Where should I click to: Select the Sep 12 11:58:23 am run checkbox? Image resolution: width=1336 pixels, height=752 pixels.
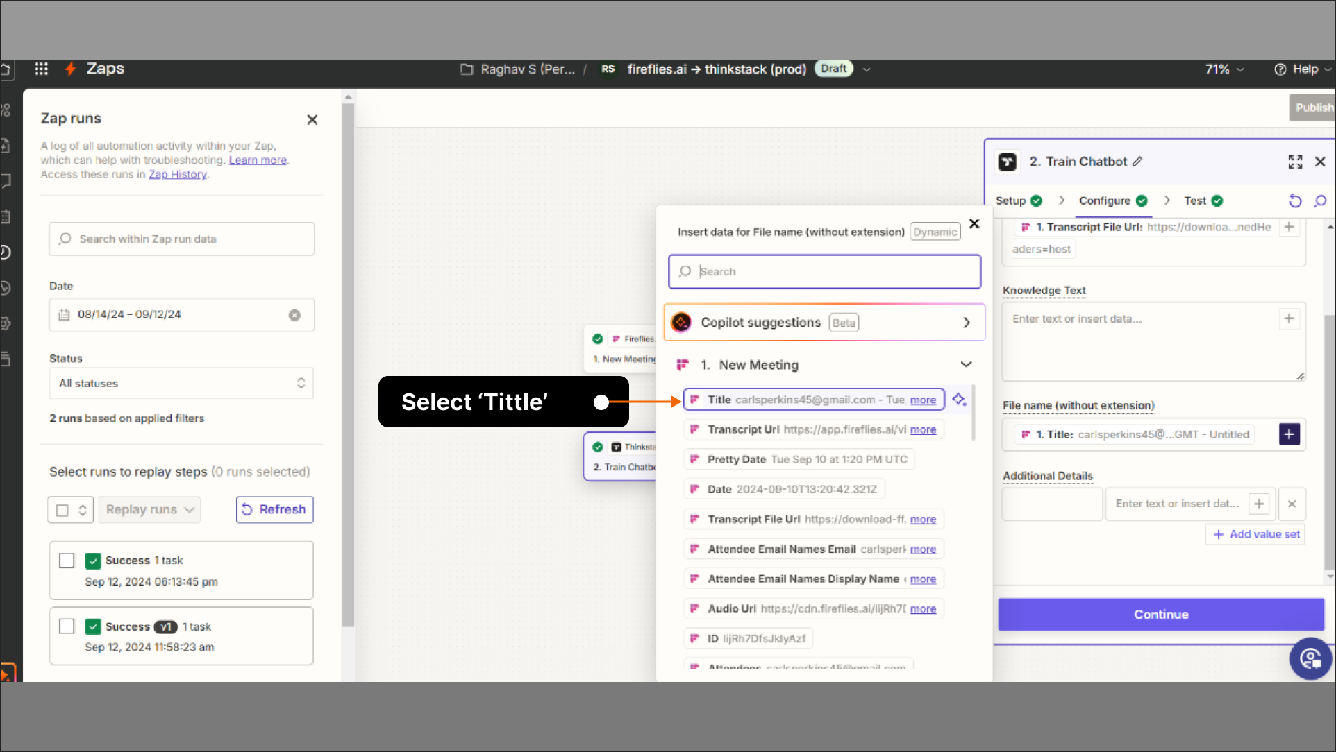[67, 626]
